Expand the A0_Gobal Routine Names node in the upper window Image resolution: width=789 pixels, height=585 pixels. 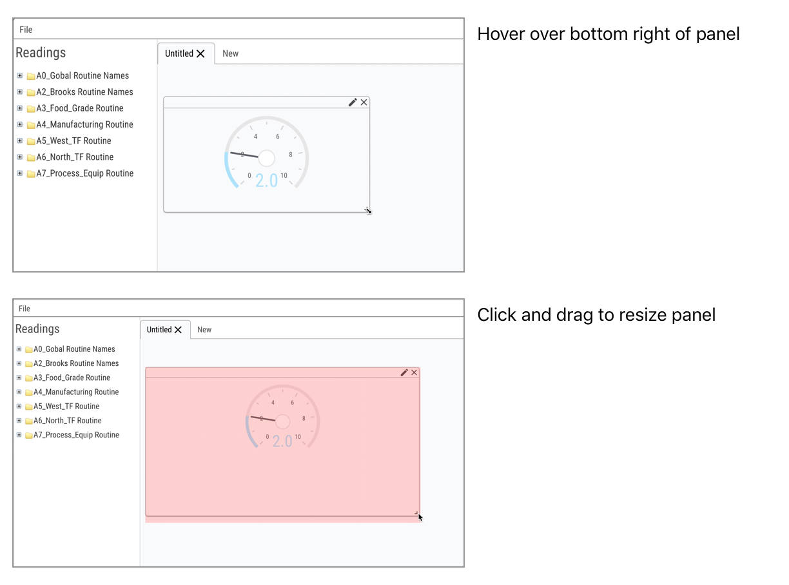(x=20, y=75)
